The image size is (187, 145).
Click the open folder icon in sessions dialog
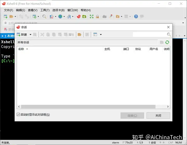(79, 35)
